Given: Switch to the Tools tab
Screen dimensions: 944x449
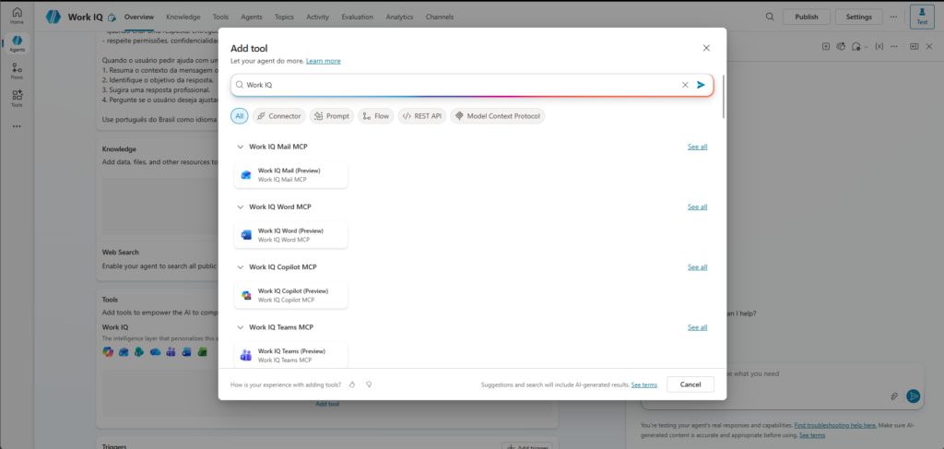Looking at the screenshot, I should tap(221, 17).
